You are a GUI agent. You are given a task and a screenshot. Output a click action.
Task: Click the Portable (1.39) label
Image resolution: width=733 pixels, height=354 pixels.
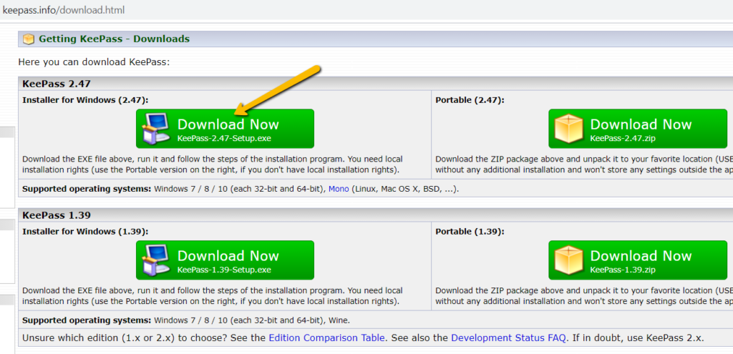[x=468, y=232]
